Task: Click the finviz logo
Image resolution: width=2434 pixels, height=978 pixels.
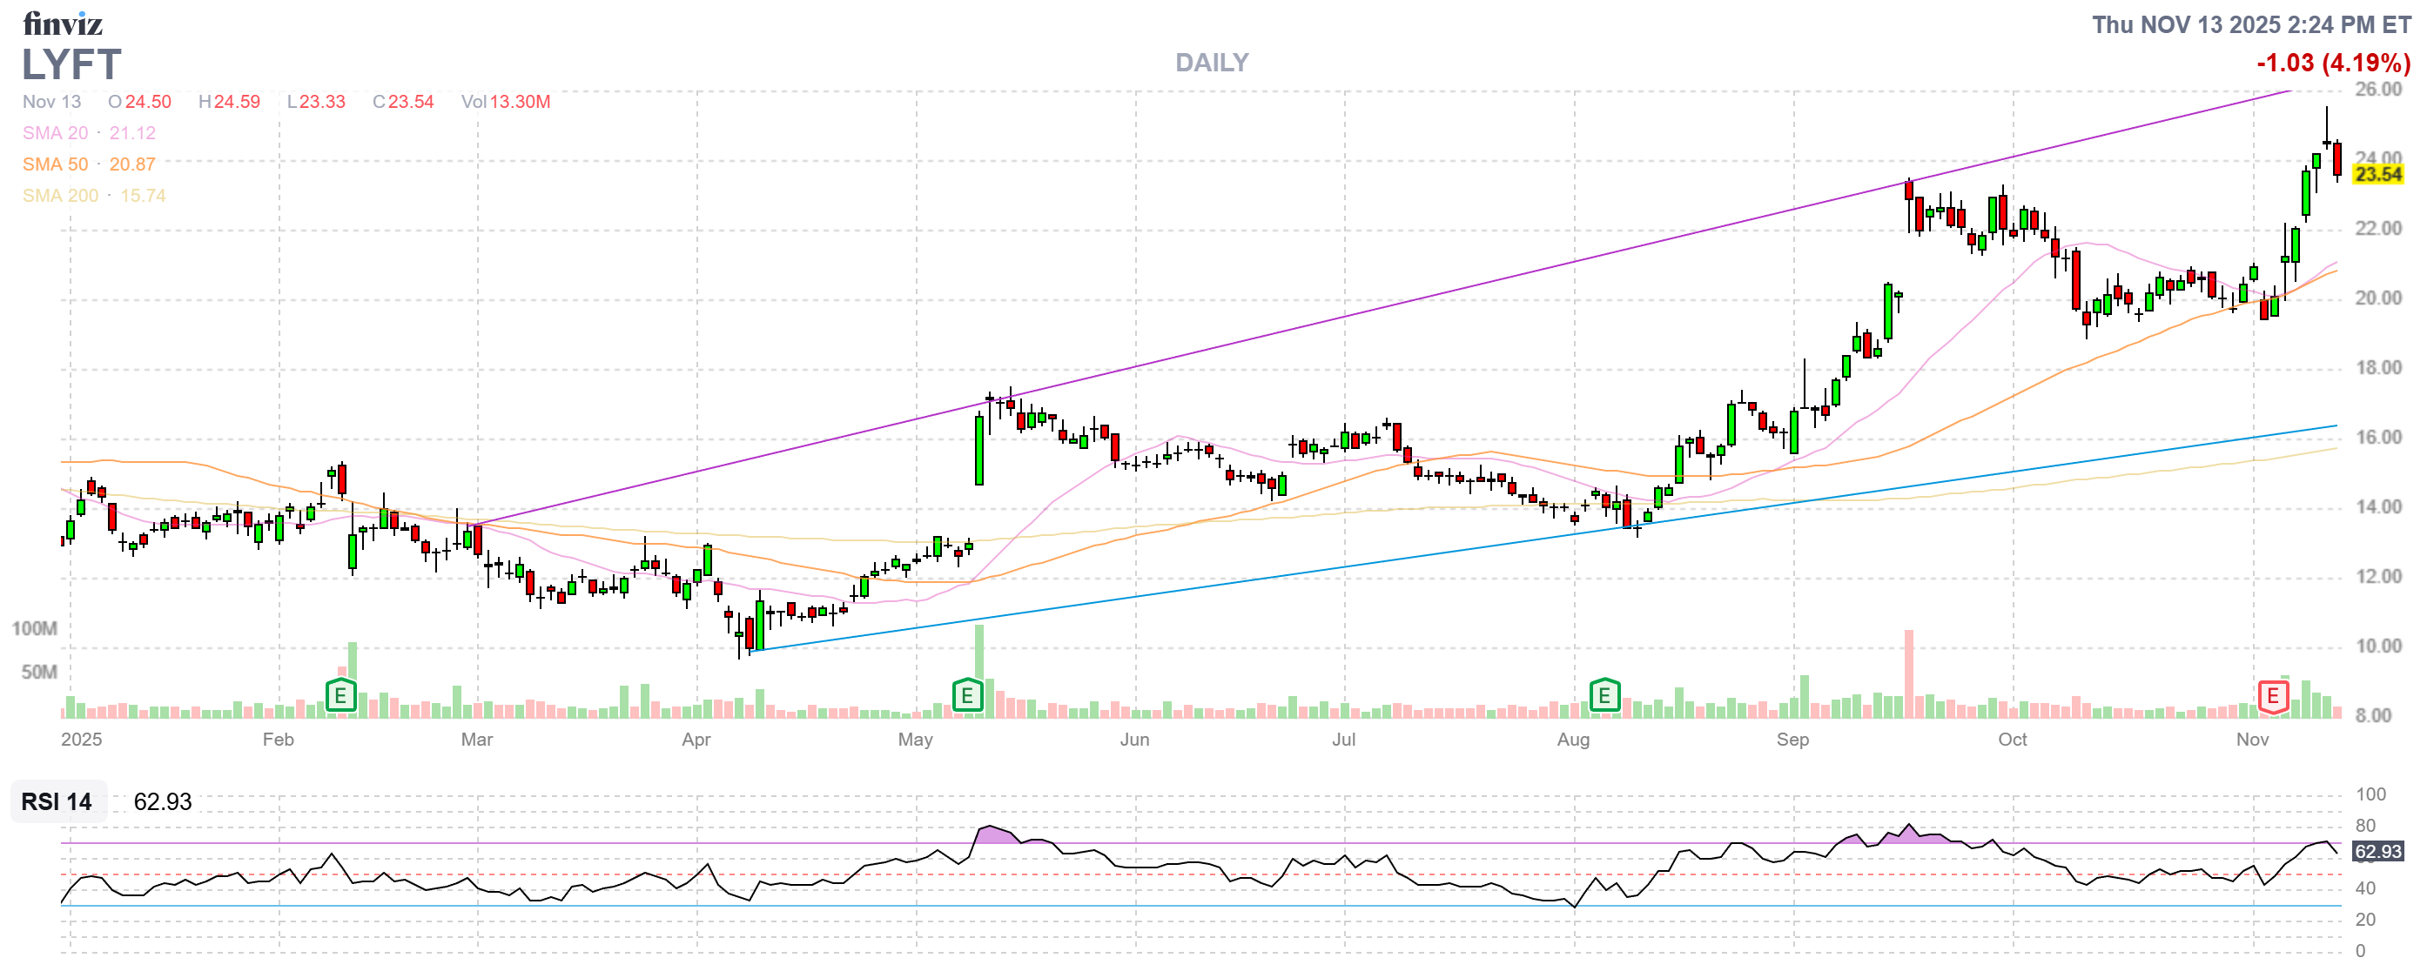Action: coord(63,23)
